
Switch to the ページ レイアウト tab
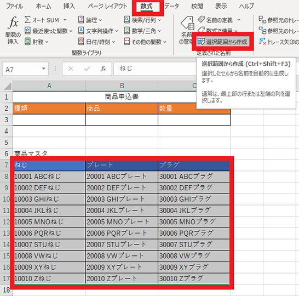tap(107, 6)
